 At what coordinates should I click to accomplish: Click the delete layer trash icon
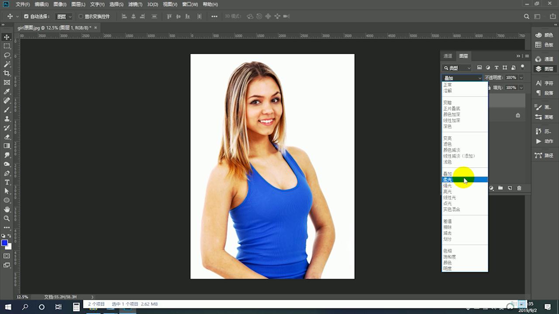(519, 188)
